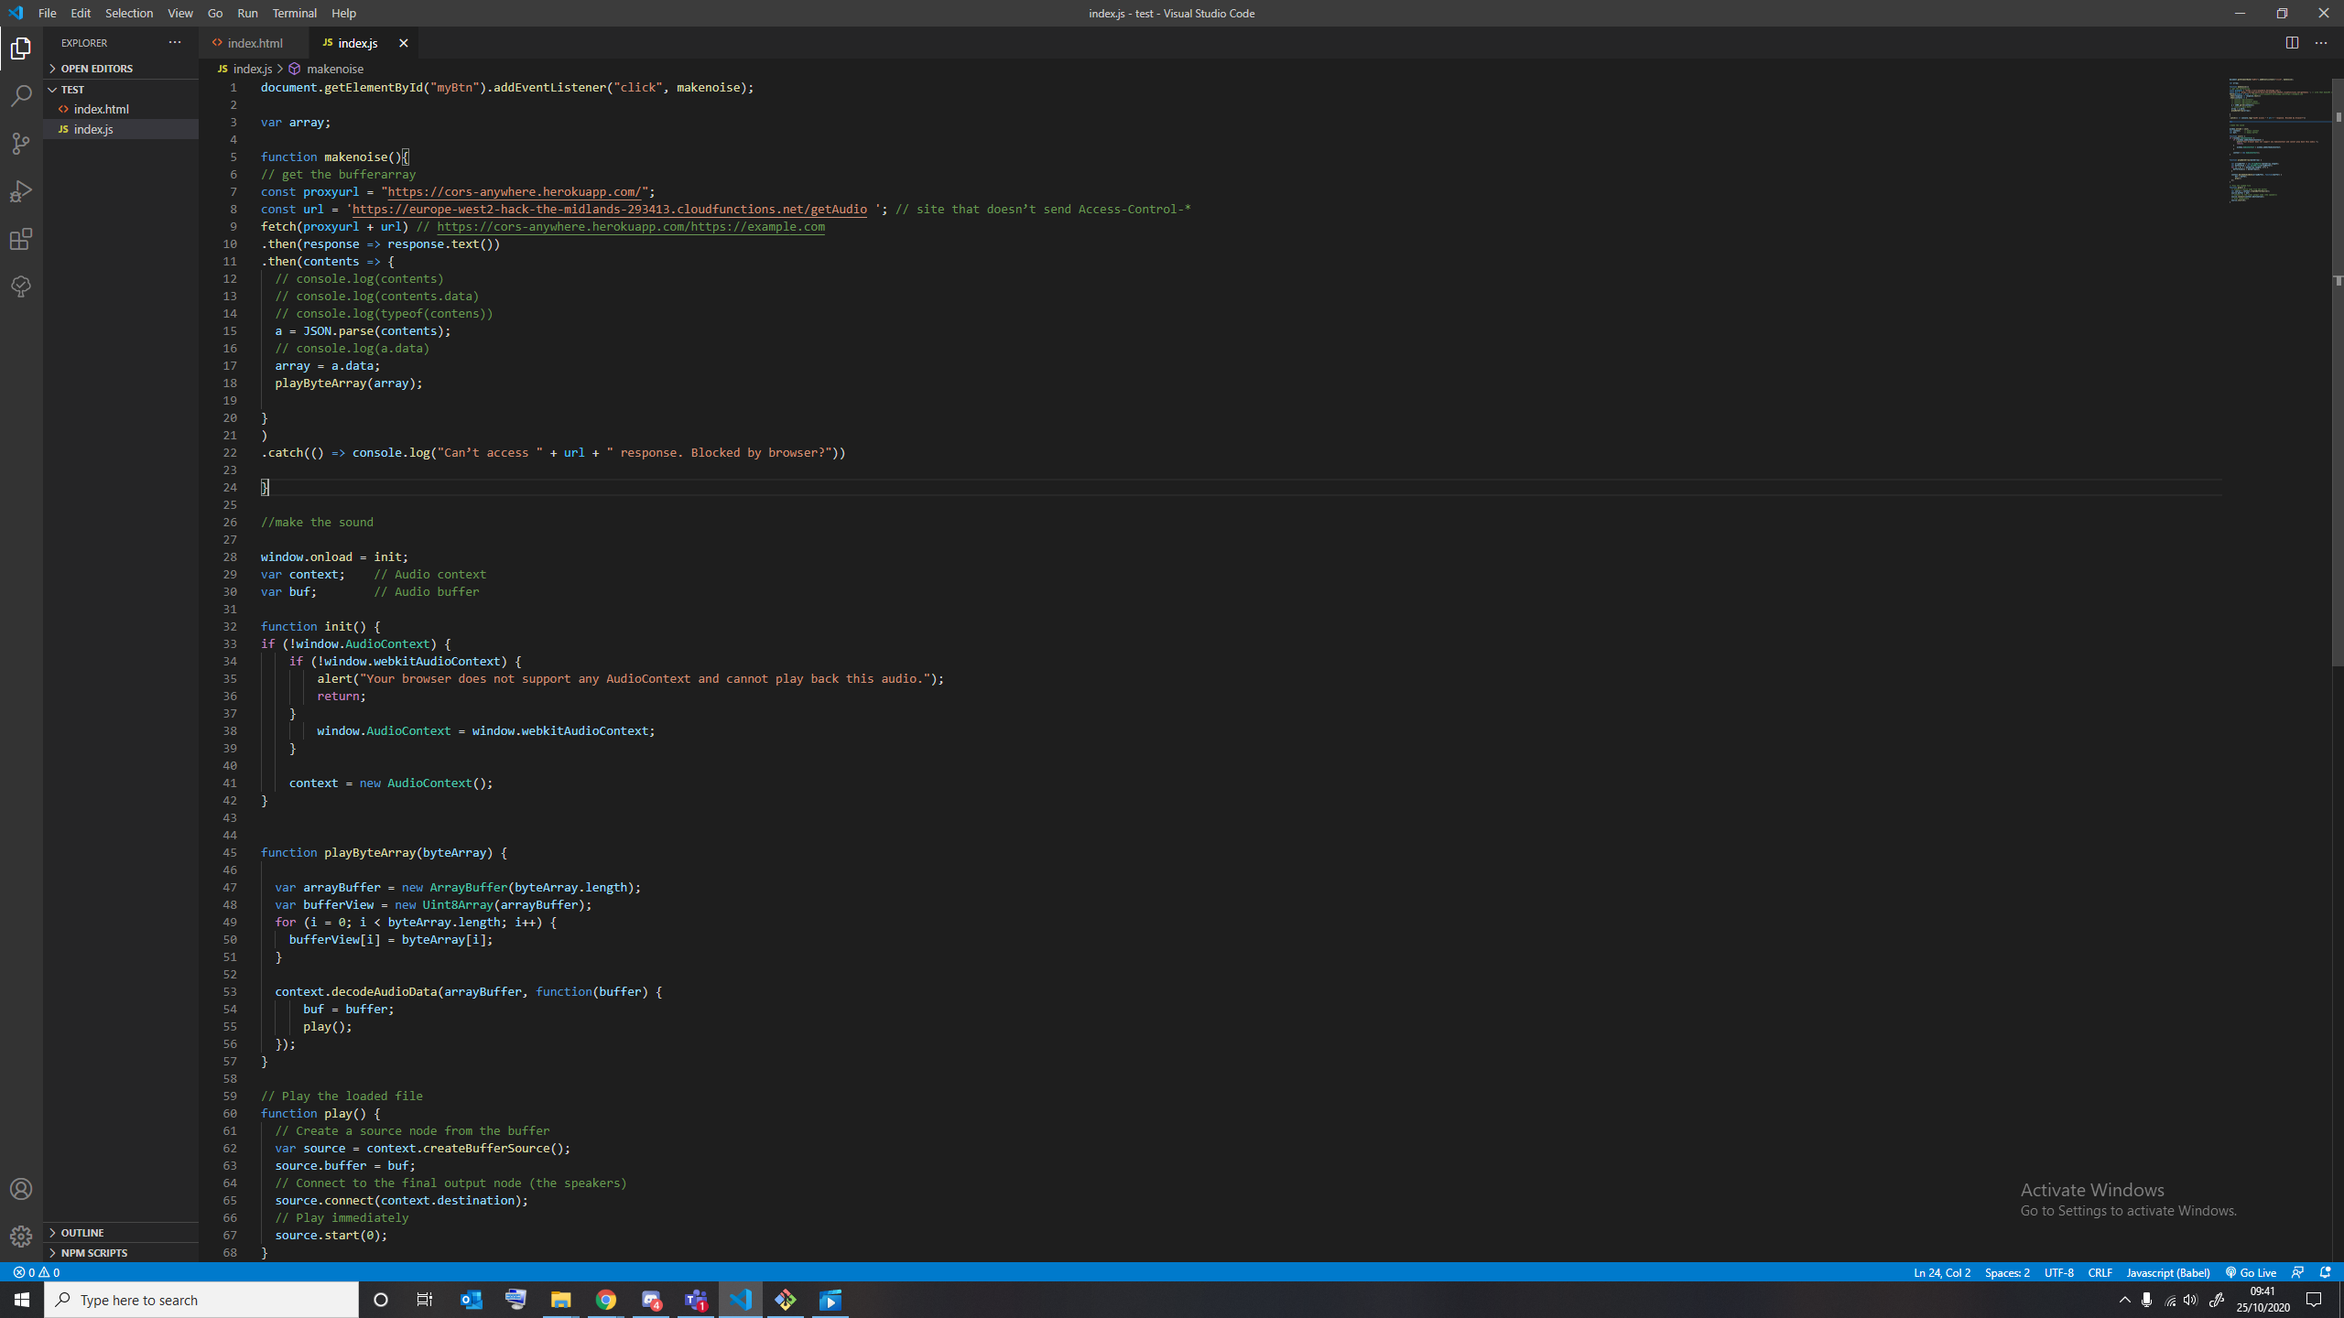Open the Source Control view
Screen dimensions: 2344x1318
(x=21, y=144)
